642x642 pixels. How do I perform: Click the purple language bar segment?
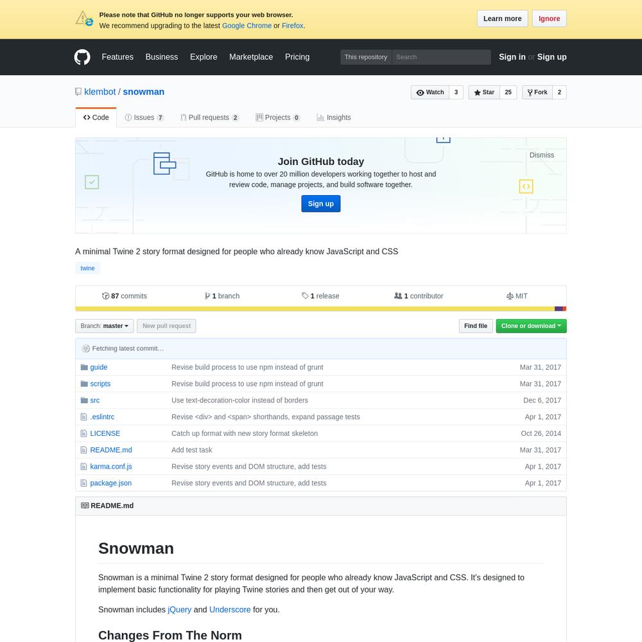point(558,309)
